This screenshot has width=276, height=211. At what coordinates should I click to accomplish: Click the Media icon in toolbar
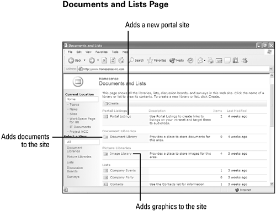tap(172, 61)
